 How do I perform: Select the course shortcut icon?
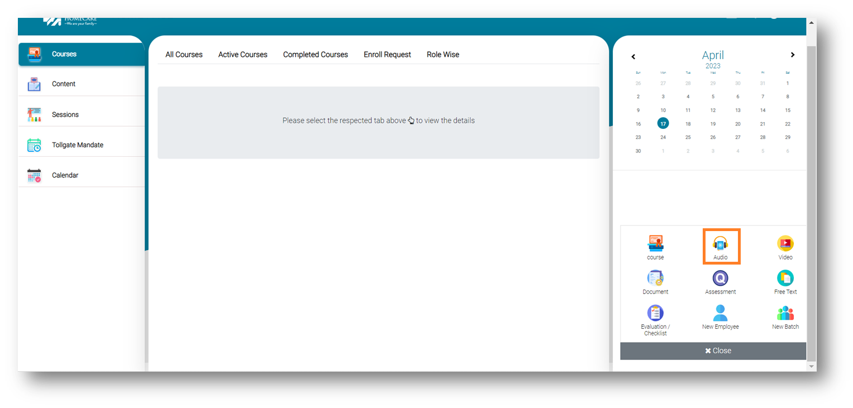point(655,244)
